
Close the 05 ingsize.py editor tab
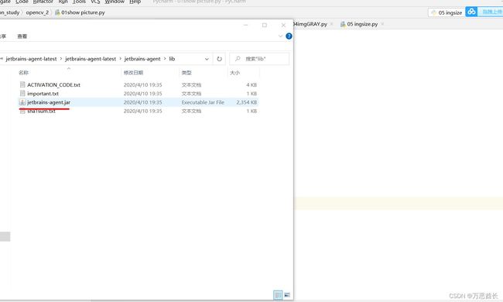(x=383, y=24)
